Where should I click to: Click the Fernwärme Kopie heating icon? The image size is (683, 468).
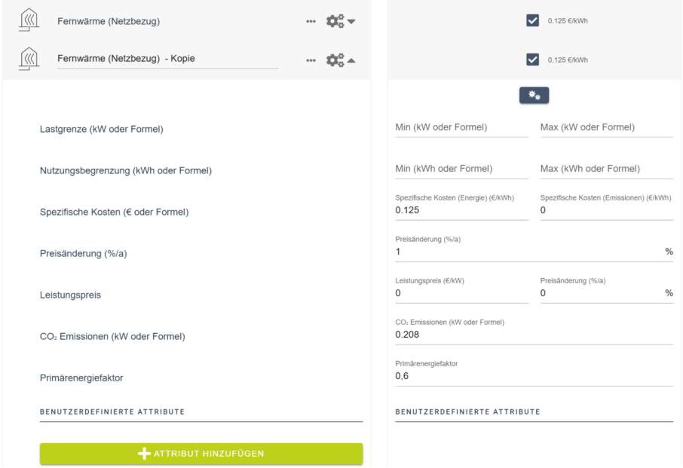(28, 58)
